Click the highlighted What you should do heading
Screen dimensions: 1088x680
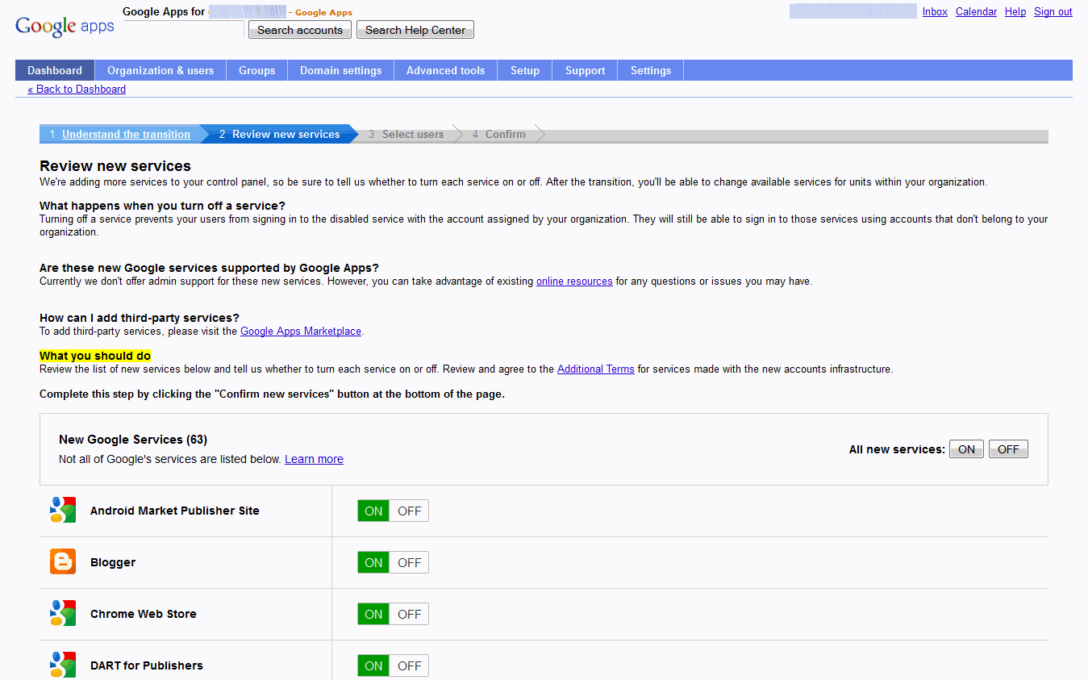coord(95,356)
